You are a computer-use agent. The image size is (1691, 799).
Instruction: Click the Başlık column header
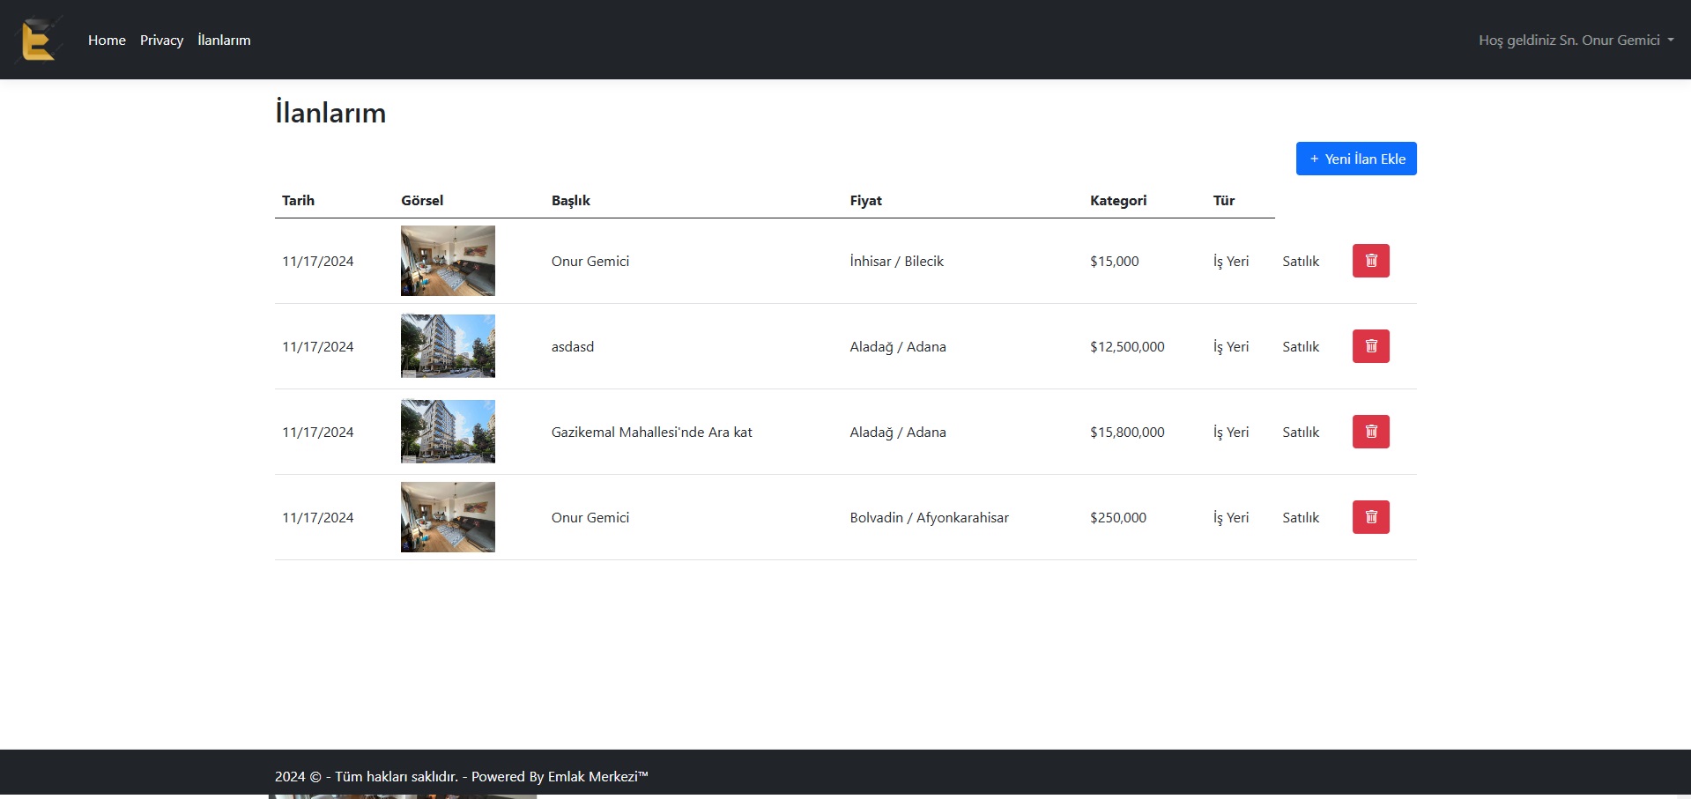[x=571, y=200]
